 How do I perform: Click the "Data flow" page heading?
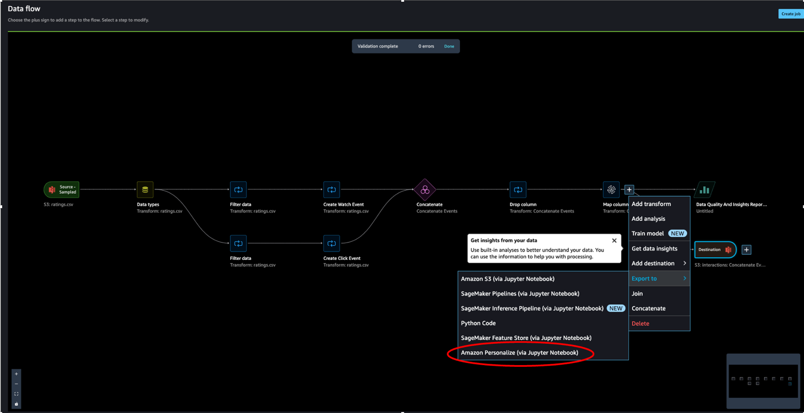tap(24, 9)
